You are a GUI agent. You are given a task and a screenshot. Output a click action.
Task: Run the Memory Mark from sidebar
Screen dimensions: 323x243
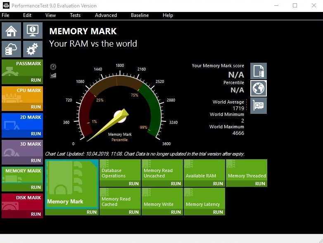coord(22,187)
